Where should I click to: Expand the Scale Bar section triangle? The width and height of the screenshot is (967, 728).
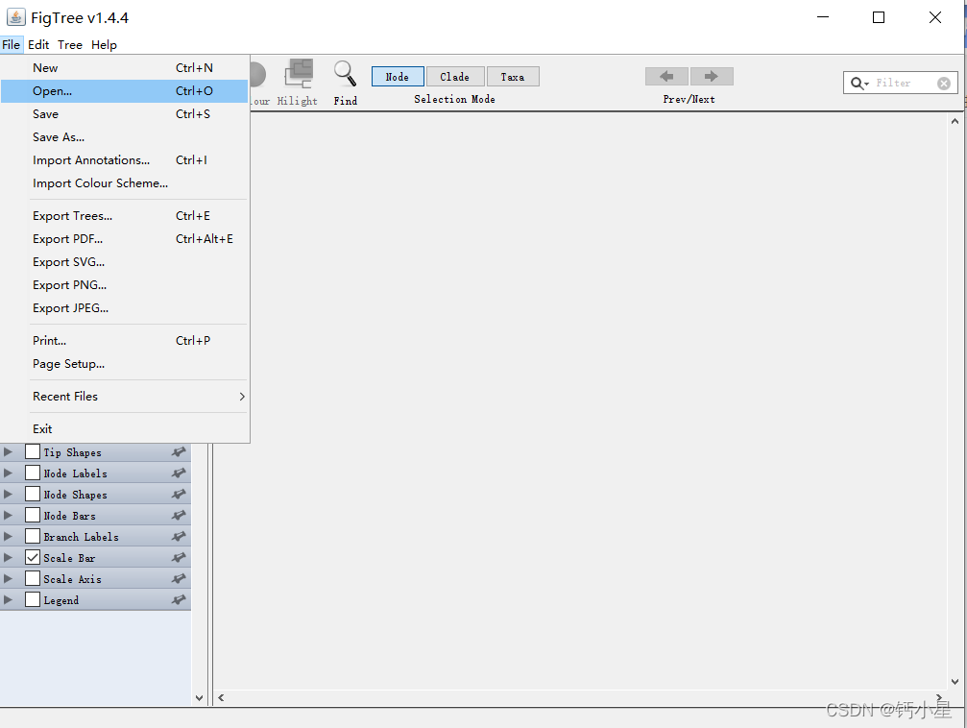[8, 558]
